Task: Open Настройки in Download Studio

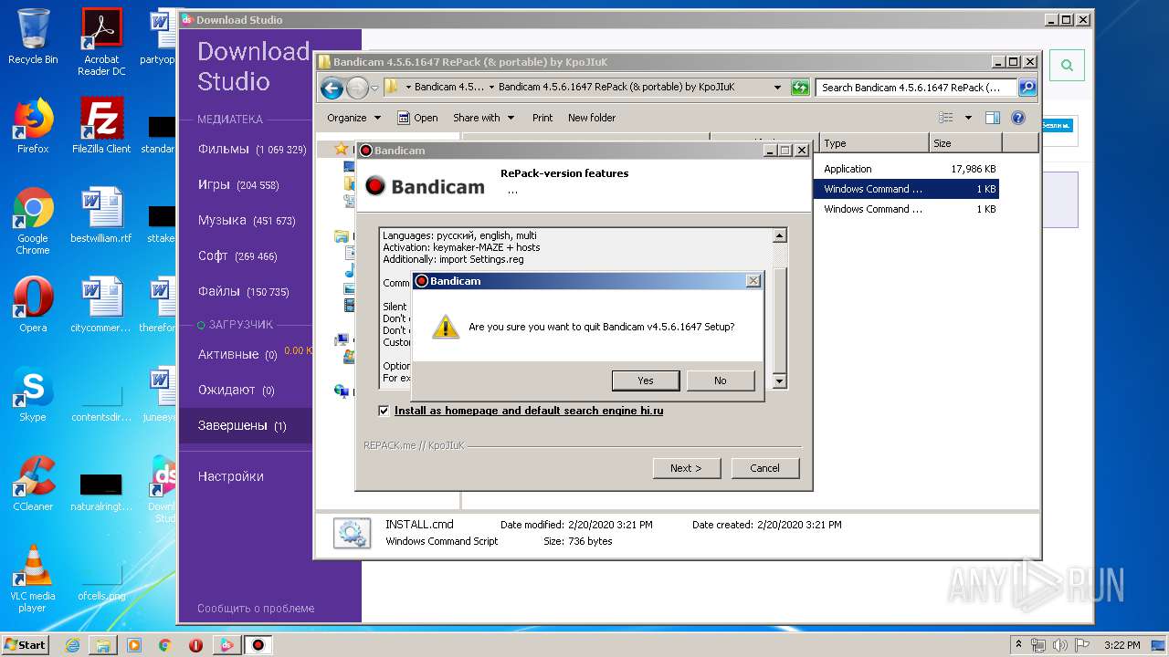Action: (231, 476)
